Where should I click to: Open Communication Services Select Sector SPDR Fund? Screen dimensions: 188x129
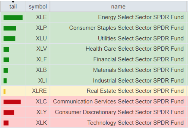[118, 102]
